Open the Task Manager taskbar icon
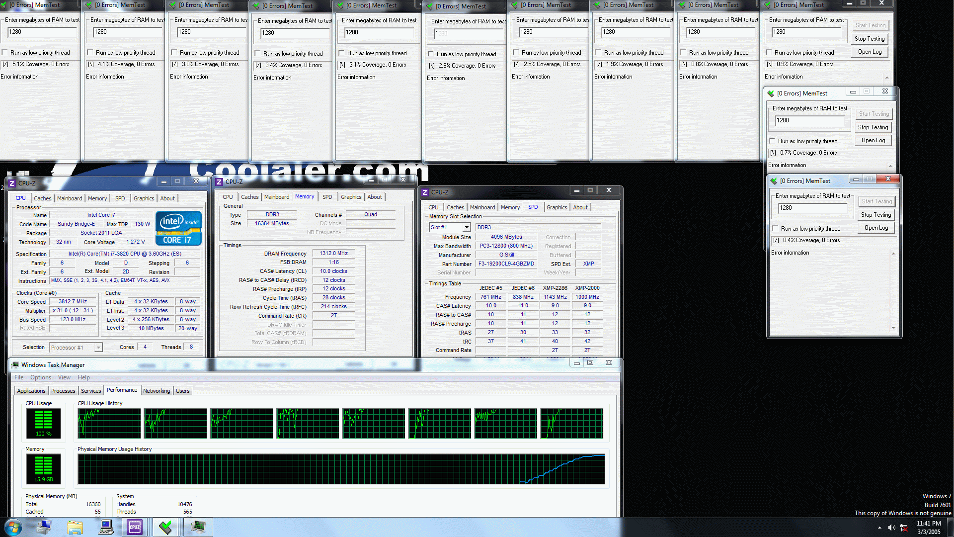Viewport: 954px width, 537px height. click(198, 527)
